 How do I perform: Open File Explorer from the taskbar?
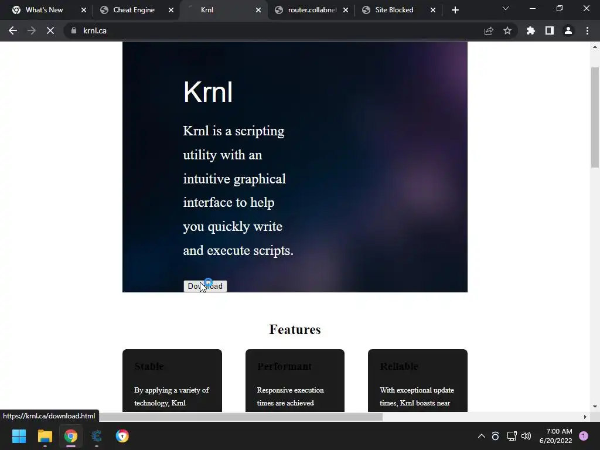(x=45, y=436)
